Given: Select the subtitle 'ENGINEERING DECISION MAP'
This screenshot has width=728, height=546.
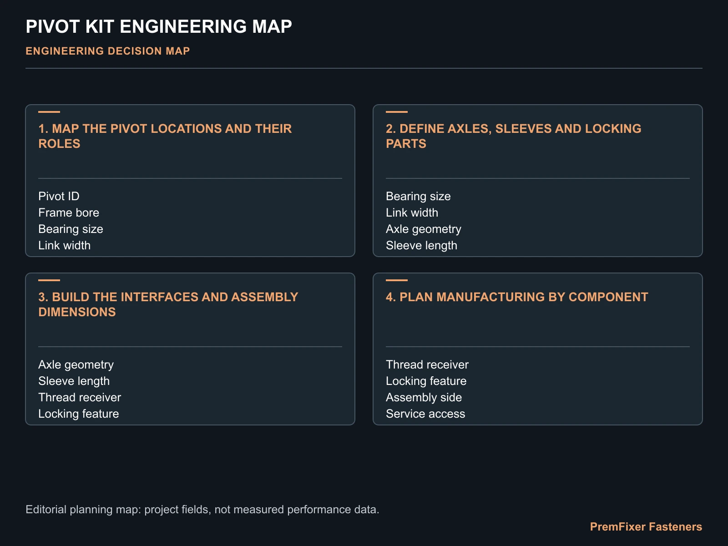Looking at the screenshot, I should [x=108, y=51].
